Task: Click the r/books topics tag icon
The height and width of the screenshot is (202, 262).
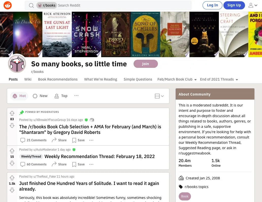Action: 181,187
